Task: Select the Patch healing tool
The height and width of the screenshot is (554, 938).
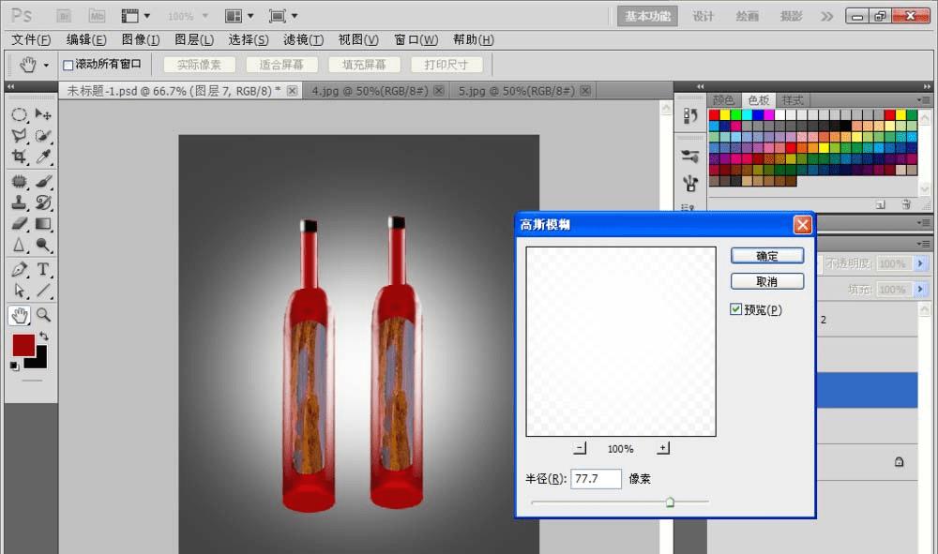Action: (19, 181)
